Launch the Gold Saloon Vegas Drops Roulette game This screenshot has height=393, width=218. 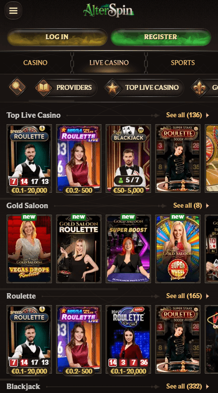point(29,249)
